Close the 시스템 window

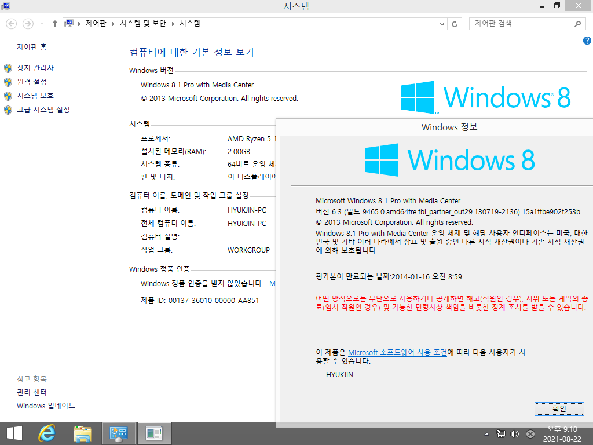(579, 6)
